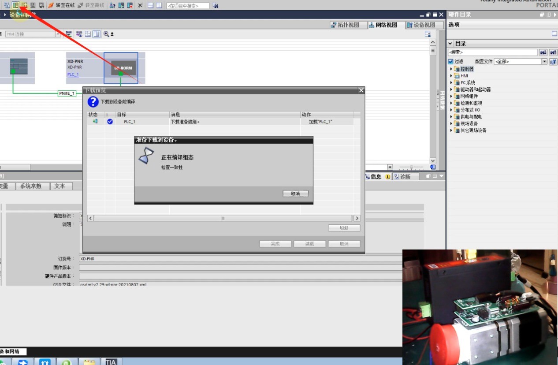The image size is (558, 365).
Task: Open the zoom level dropdown near slider
Action: pos(390,168)
